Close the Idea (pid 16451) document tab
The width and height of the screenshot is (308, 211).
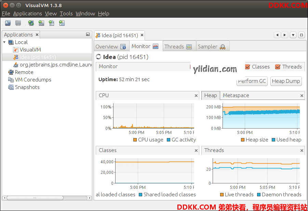coord(142,35)
